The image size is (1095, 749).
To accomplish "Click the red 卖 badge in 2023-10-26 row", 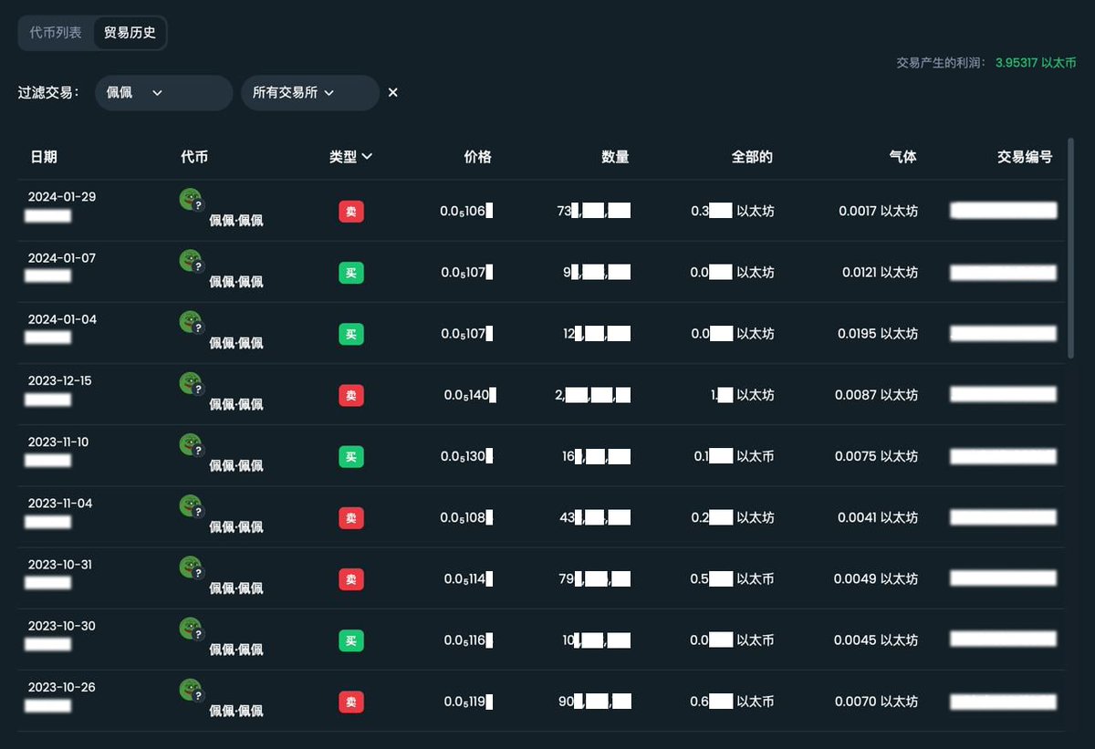I will pos(351,701).
